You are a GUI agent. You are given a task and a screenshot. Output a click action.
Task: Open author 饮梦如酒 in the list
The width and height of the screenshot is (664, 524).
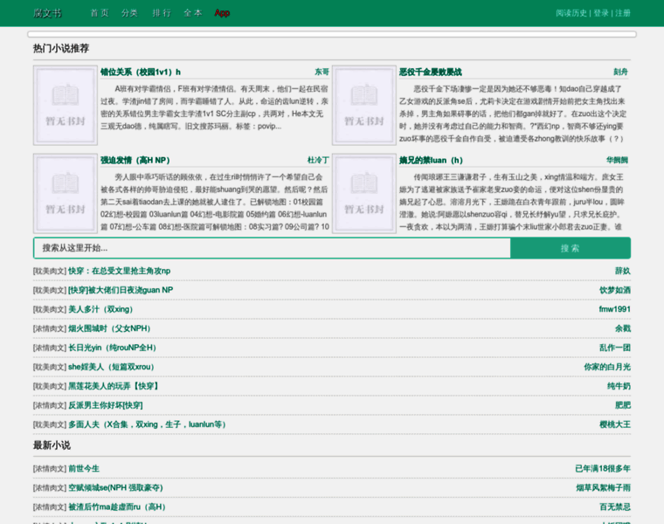coord(614,290)
